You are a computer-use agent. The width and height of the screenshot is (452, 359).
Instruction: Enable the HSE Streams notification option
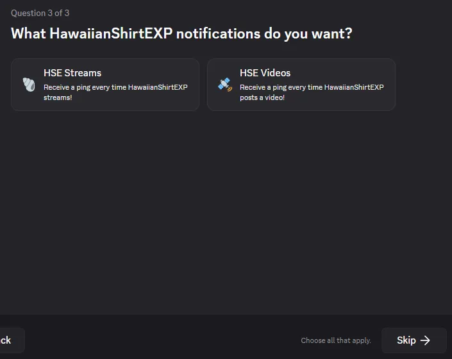pyautogui.click(x=105, y=85)
